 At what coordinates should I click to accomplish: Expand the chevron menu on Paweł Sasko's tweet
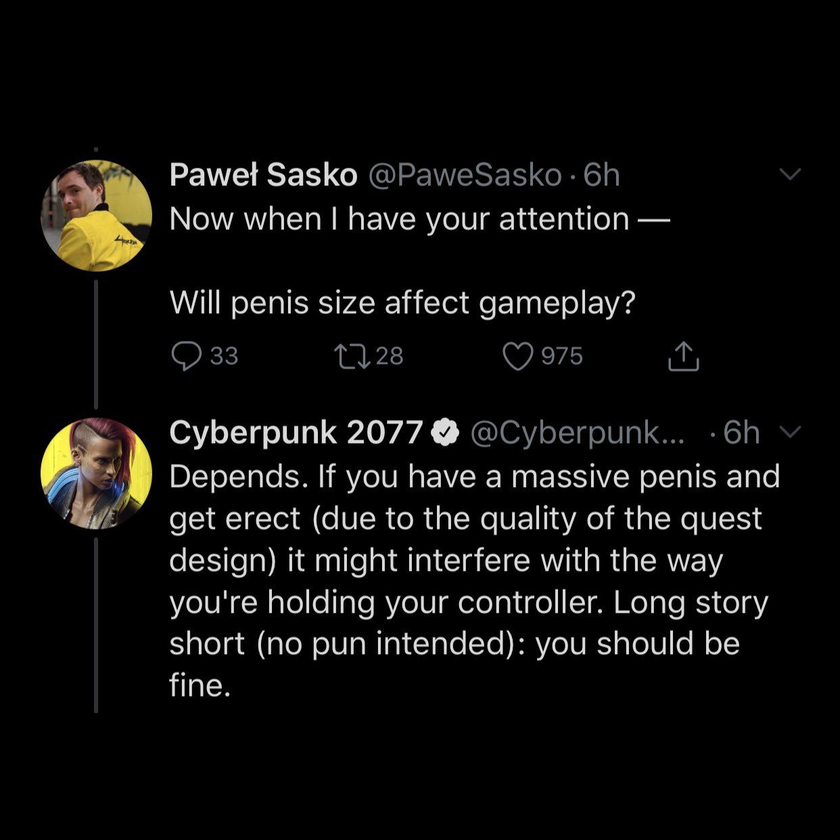coord(790,174)
